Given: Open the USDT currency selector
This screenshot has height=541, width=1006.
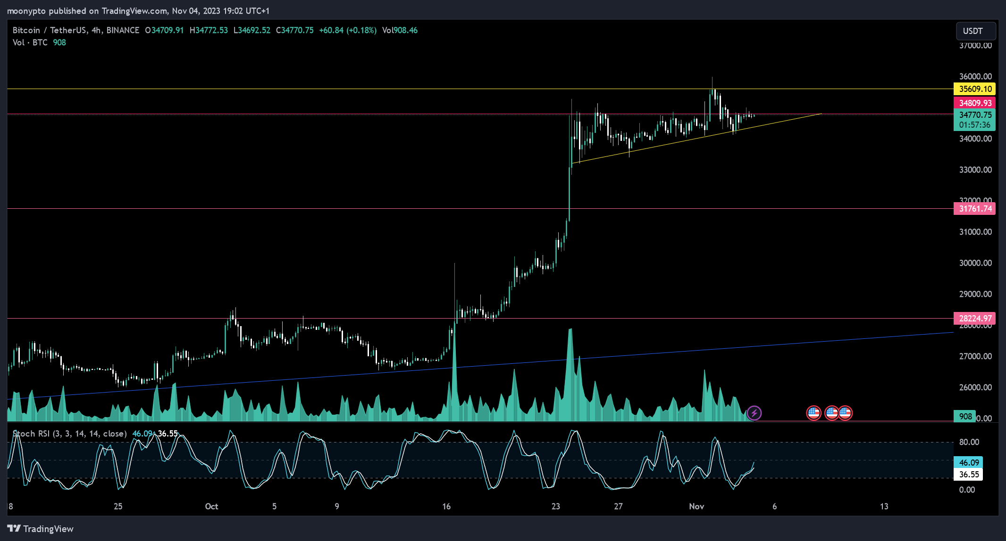Looking at the screenshot, I should coord(976,31).
